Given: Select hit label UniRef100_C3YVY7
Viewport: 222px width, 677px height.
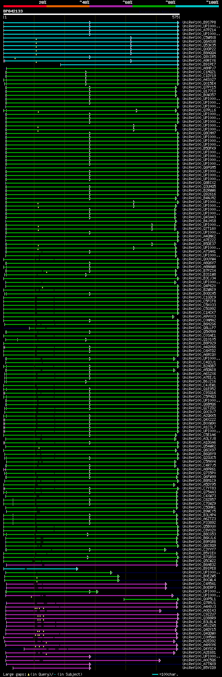Looking at the screenshot, I should (199, 550).
